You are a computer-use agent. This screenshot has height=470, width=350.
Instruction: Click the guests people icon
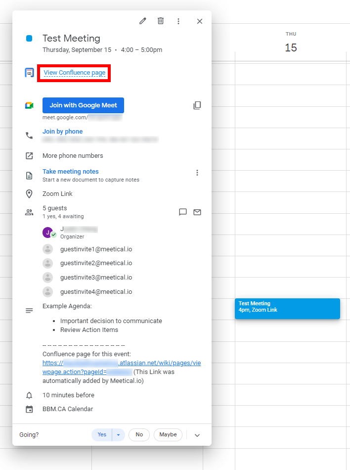pos(29,213)
